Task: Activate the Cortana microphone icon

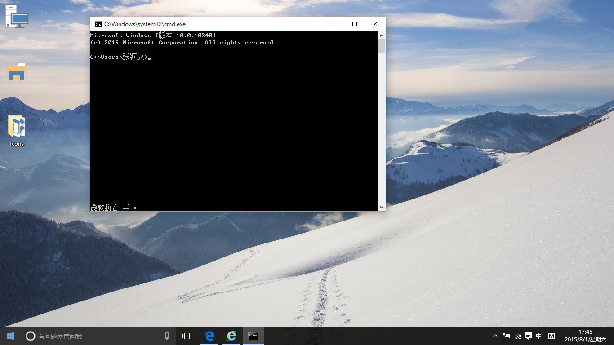Action: [x=167, y=336]
